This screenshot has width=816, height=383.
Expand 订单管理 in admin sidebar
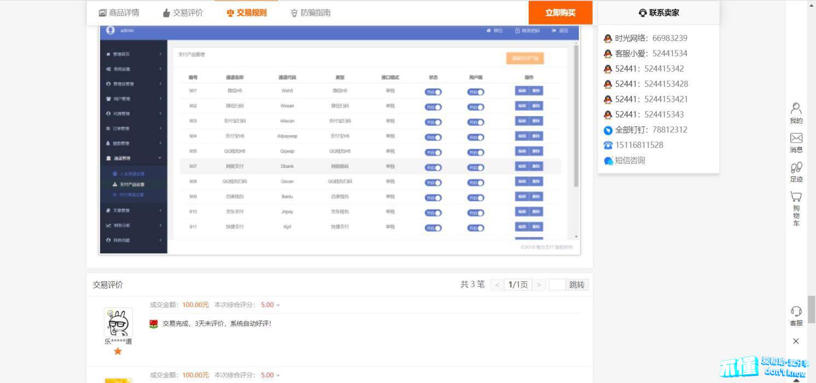(133, 129)
